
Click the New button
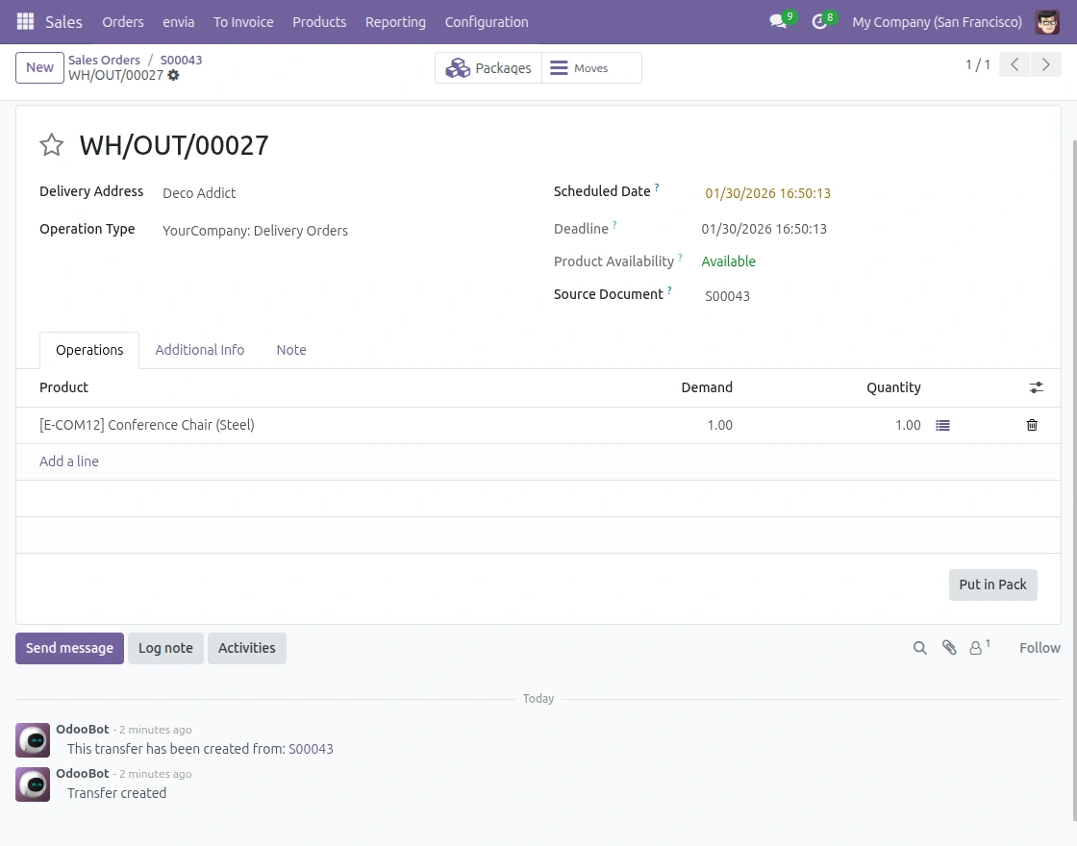[x=39, y=67]
